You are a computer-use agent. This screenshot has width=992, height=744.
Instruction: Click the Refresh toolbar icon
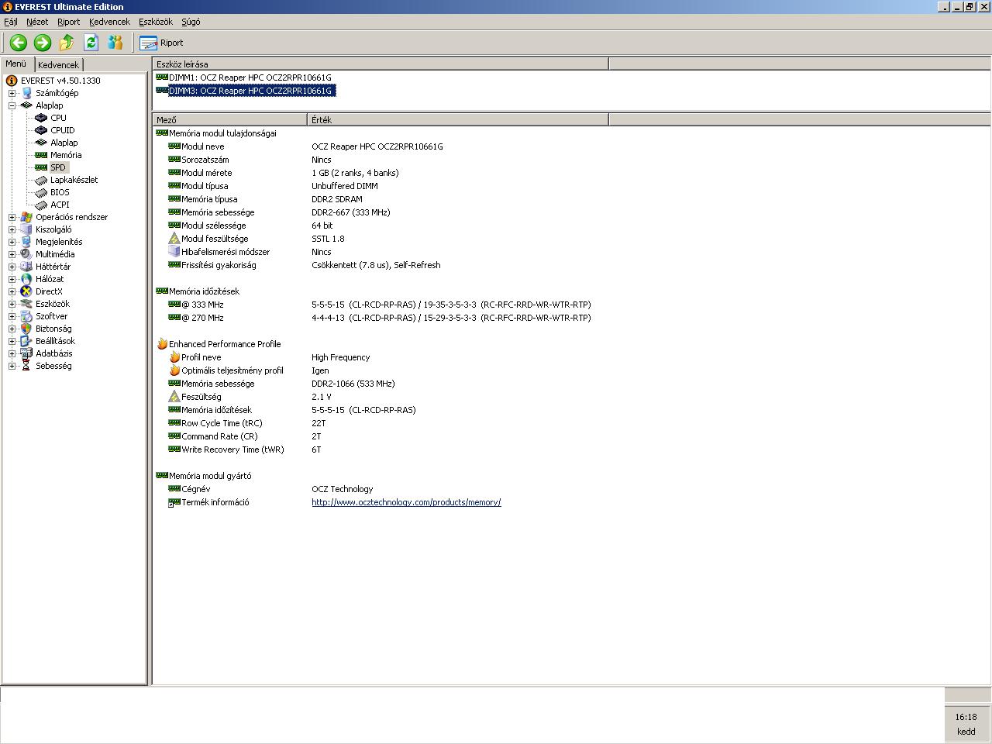click(91, 43)
